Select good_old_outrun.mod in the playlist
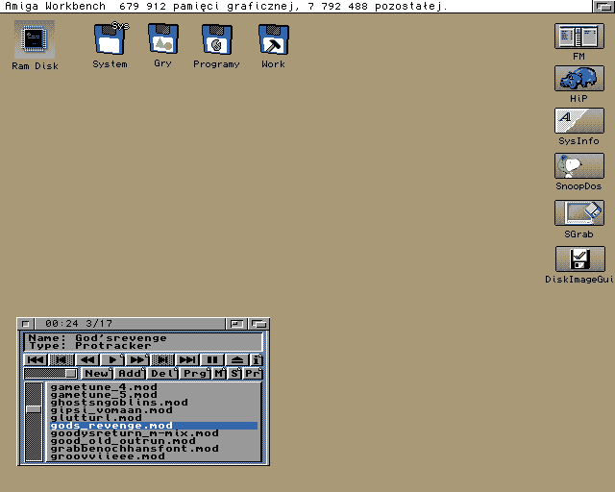The image size is (615, 492). click(x=154, y=441)
